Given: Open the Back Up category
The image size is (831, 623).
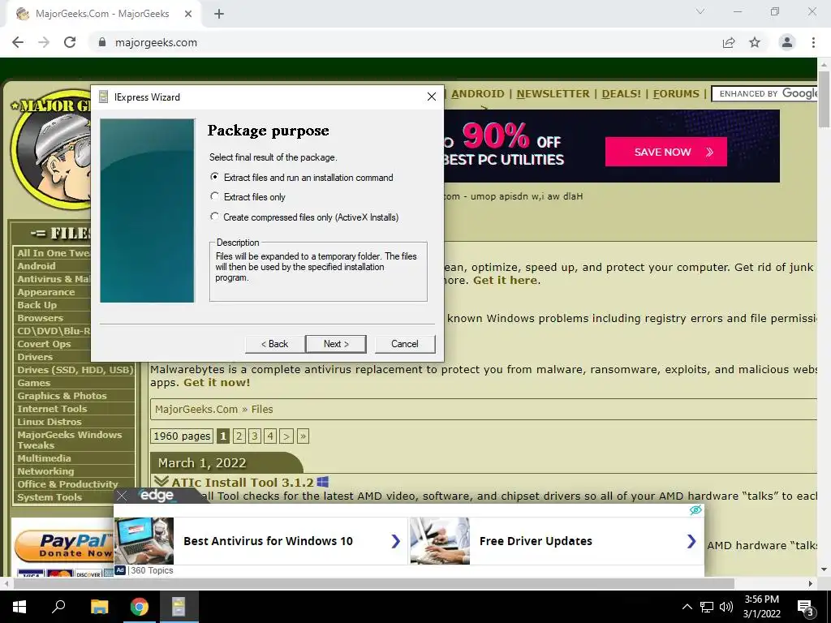Looking at the screenshot, I should tap(37, 305).
